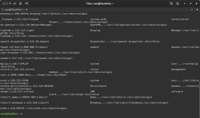Click the dnsmasq:x:999:65534 line
This screenshot has width=200, height=118.
(x=44, y=14)
